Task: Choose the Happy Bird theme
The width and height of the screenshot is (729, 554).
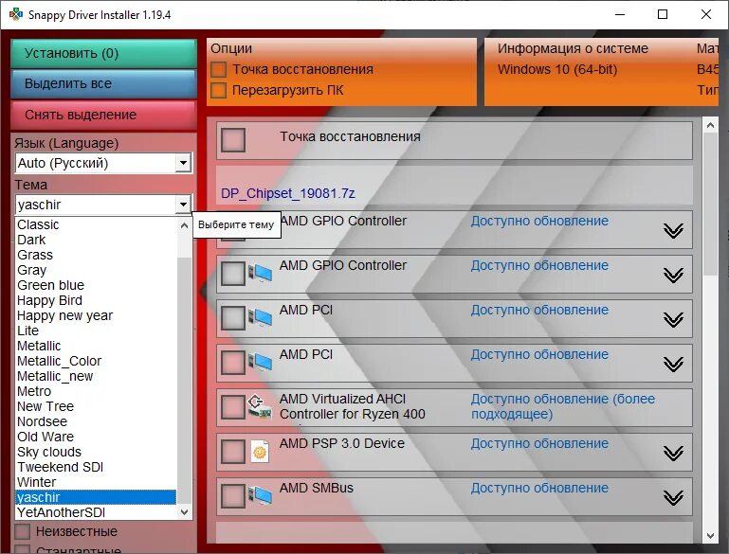Action: 96,300
